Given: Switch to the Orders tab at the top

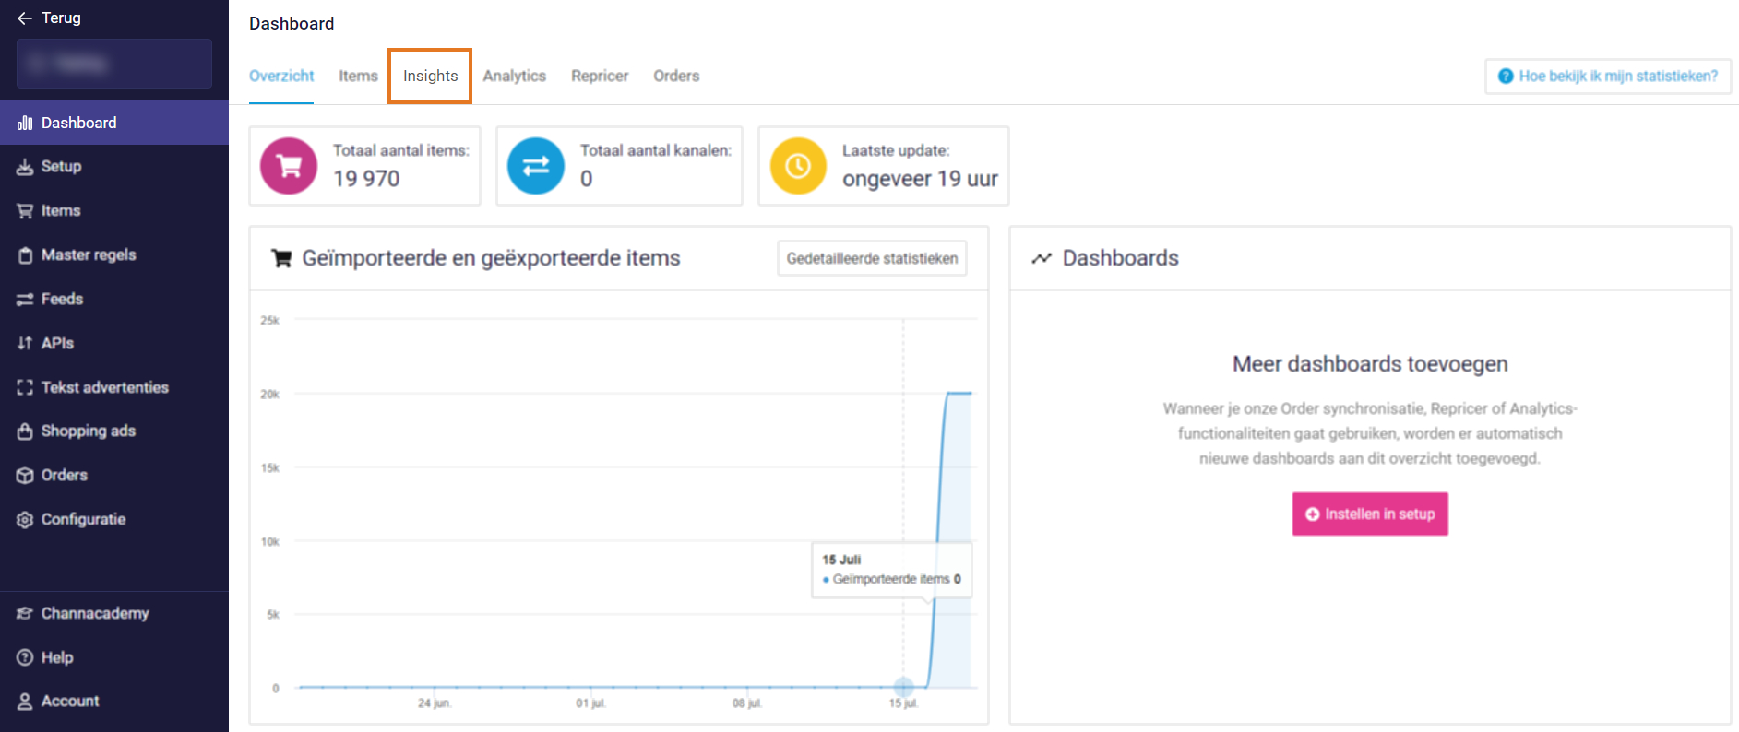Looking at the screenshot, I should click(676, 77).
